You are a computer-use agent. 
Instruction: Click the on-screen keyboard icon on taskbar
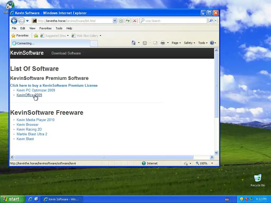pos(227,199)
